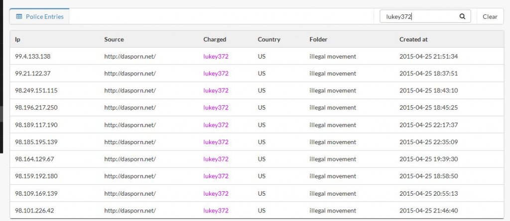The image size is (510, 221).
Task: Open lukey372 link in 98.159.192.180 row
Action: click(216, 176)
